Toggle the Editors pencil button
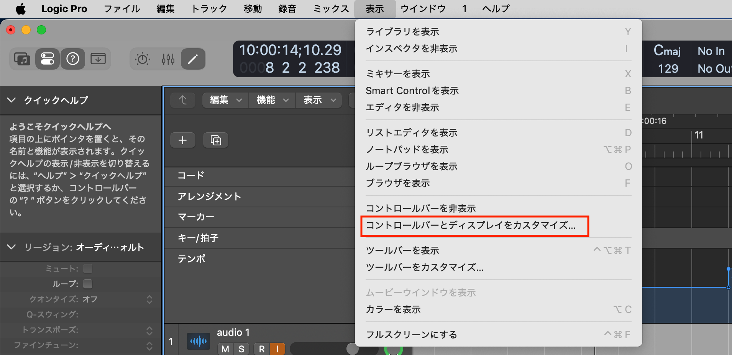The height and width of the screenshot is (355, 732). [x=193, y=59]
